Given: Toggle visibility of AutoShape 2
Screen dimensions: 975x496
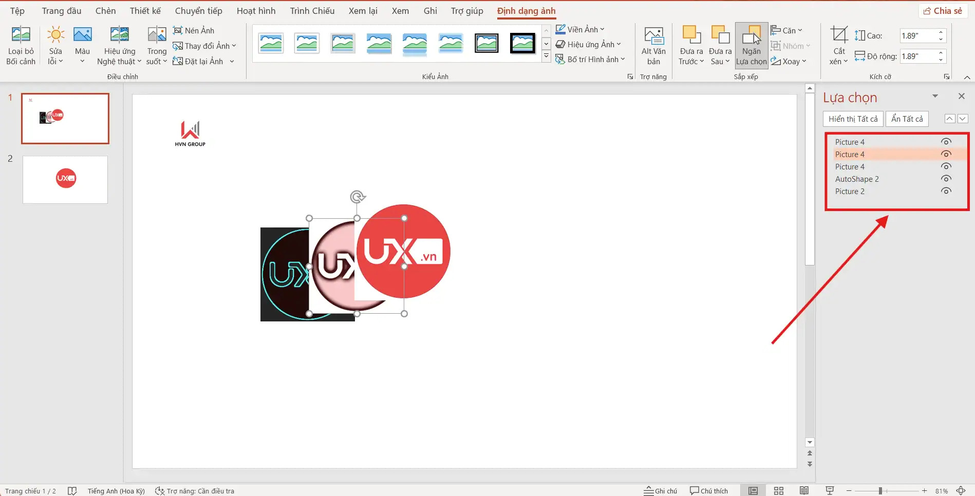Looking at the screenshot, I should pyautogui.click(x=946, y=178).
